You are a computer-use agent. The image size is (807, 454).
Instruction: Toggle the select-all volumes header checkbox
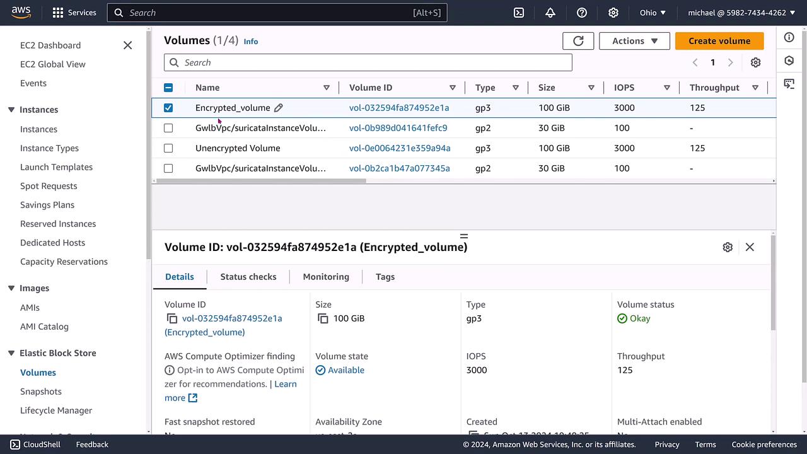click(168, 88)
